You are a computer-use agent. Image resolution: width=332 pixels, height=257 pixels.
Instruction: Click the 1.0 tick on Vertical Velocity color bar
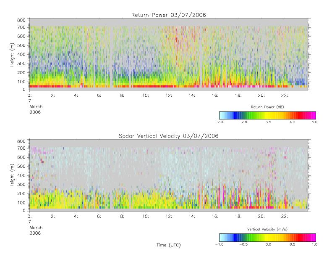pos(314,244)
